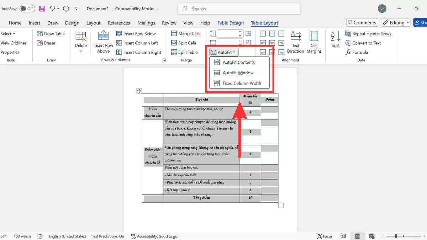The height and width of the screenshot is (240, 427).
Task: Switch to the Table Design tab
Action: [231, 23]
